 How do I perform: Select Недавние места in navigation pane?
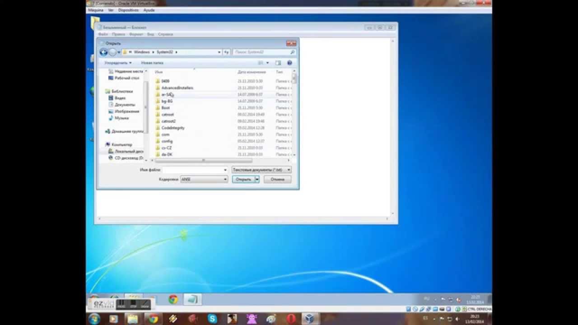pos(126,71)
